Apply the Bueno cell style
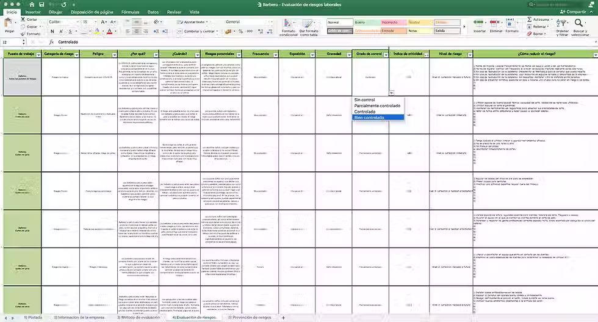This screenshot has height=322, width=598. (x=366, y=23)
